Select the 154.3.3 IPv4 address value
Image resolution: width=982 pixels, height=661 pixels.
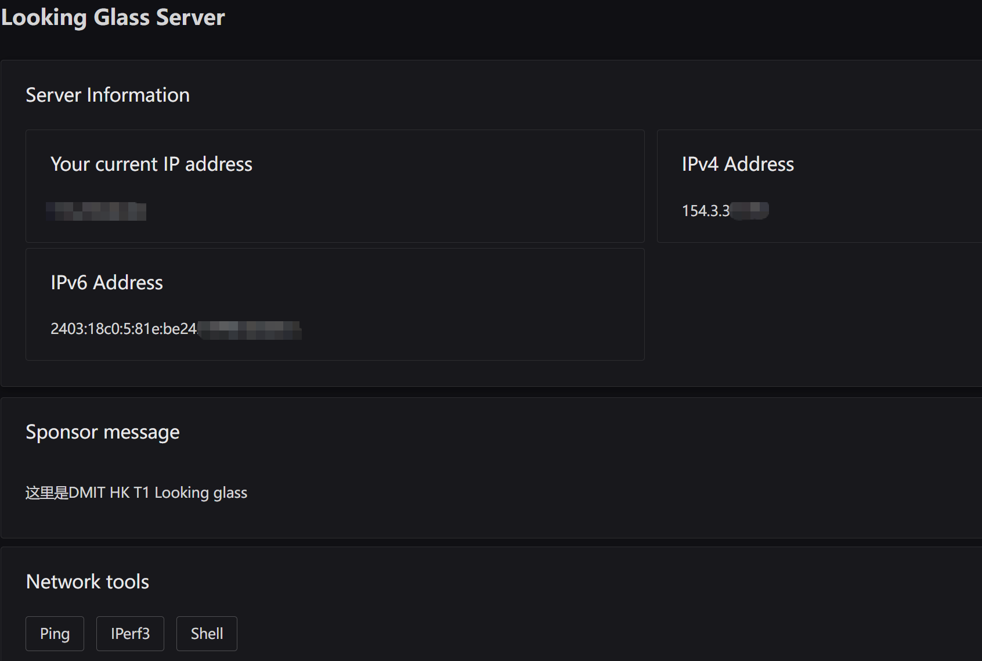coord(706,211)
